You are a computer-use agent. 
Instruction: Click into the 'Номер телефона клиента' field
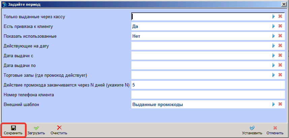208,95
